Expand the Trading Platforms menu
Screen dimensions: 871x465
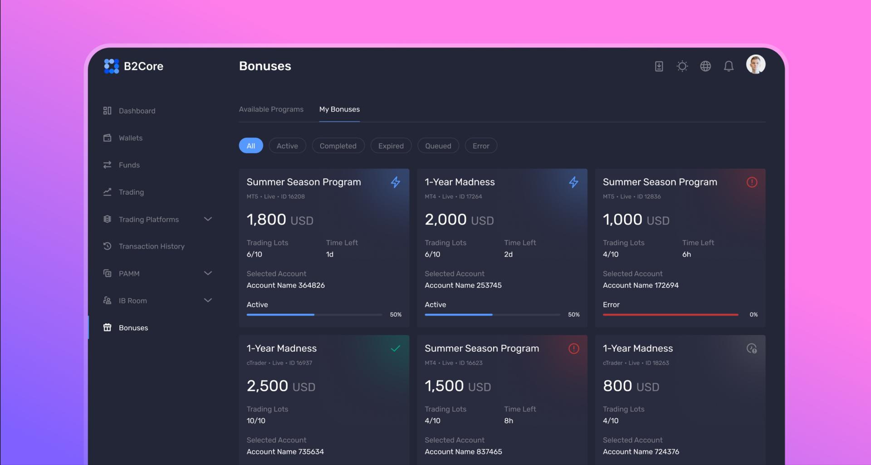(208, 219)
